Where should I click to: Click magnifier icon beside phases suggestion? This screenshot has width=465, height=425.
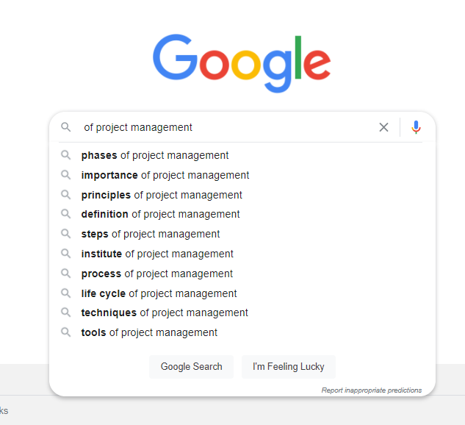[x=66, y=155]
